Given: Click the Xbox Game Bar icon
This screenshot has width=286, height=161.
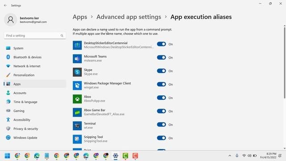Looking at the screenshot, I should pos(77,112).
